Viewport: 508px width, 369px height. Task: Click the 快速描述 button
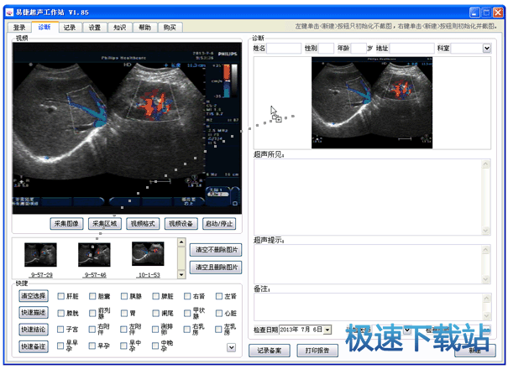tap(34, 313)
